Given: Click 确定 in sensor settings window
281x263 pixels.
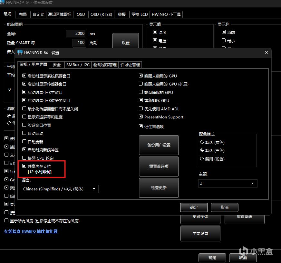Looking at the screenshot, I should [x=212, y=258].
